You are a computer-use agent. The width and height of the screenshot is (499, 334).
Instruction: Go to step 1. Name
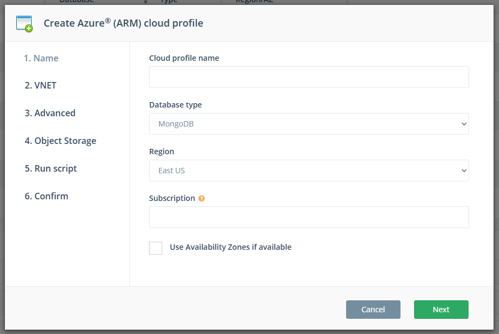pos(41,58)
